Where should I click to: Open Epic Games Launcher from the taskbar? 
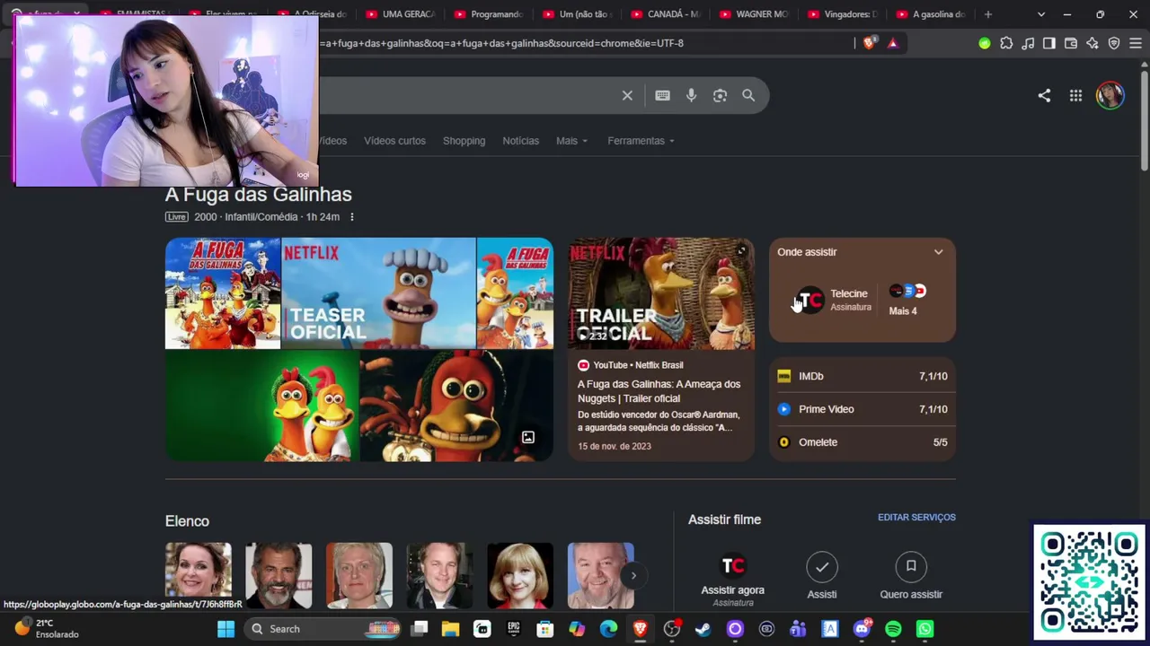(x=514, y=629)
